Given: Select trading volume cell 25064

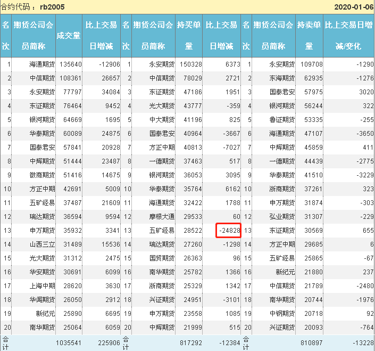Looking at the screenshot, I should [x=72, y=328].
